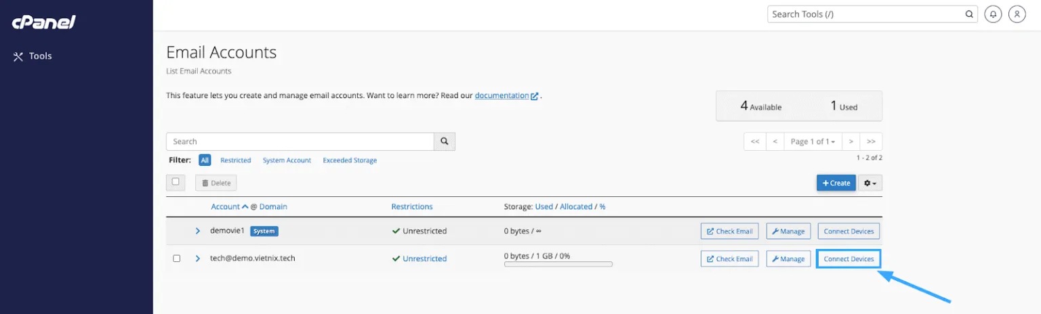
Task: Select the Exceeded Storage filter
Action: pos(350,160)
